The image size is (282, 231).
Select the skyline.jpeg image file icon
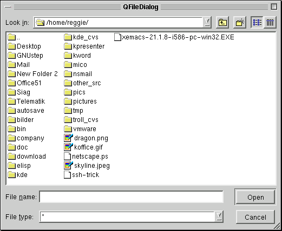[x=68, y=166]
